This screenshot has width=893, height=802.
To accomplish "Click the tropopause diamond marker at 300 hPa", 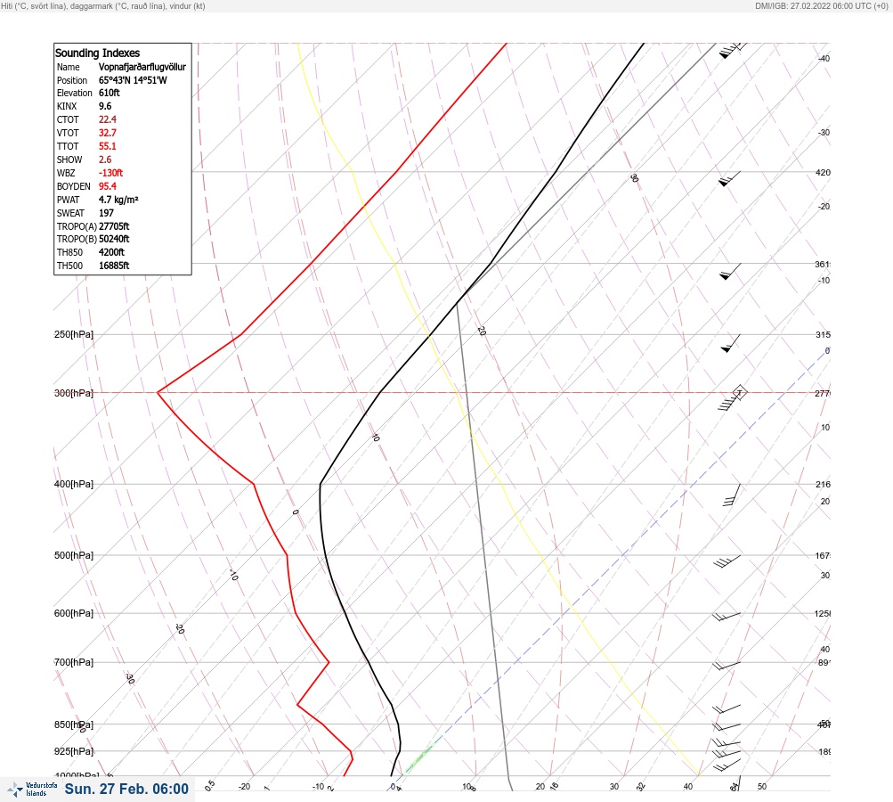I will pos(739,393).
